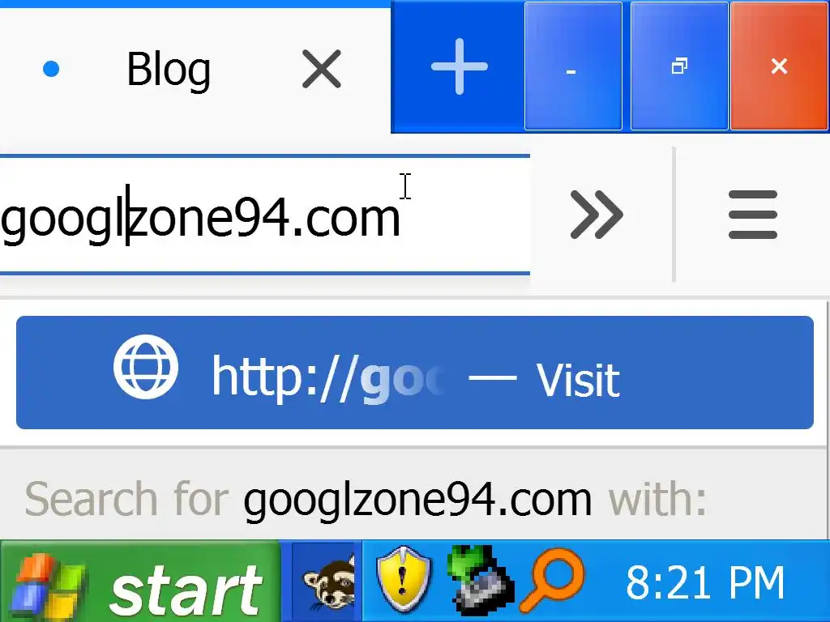Open the yellow security shield alert

(x=404, y=578)
